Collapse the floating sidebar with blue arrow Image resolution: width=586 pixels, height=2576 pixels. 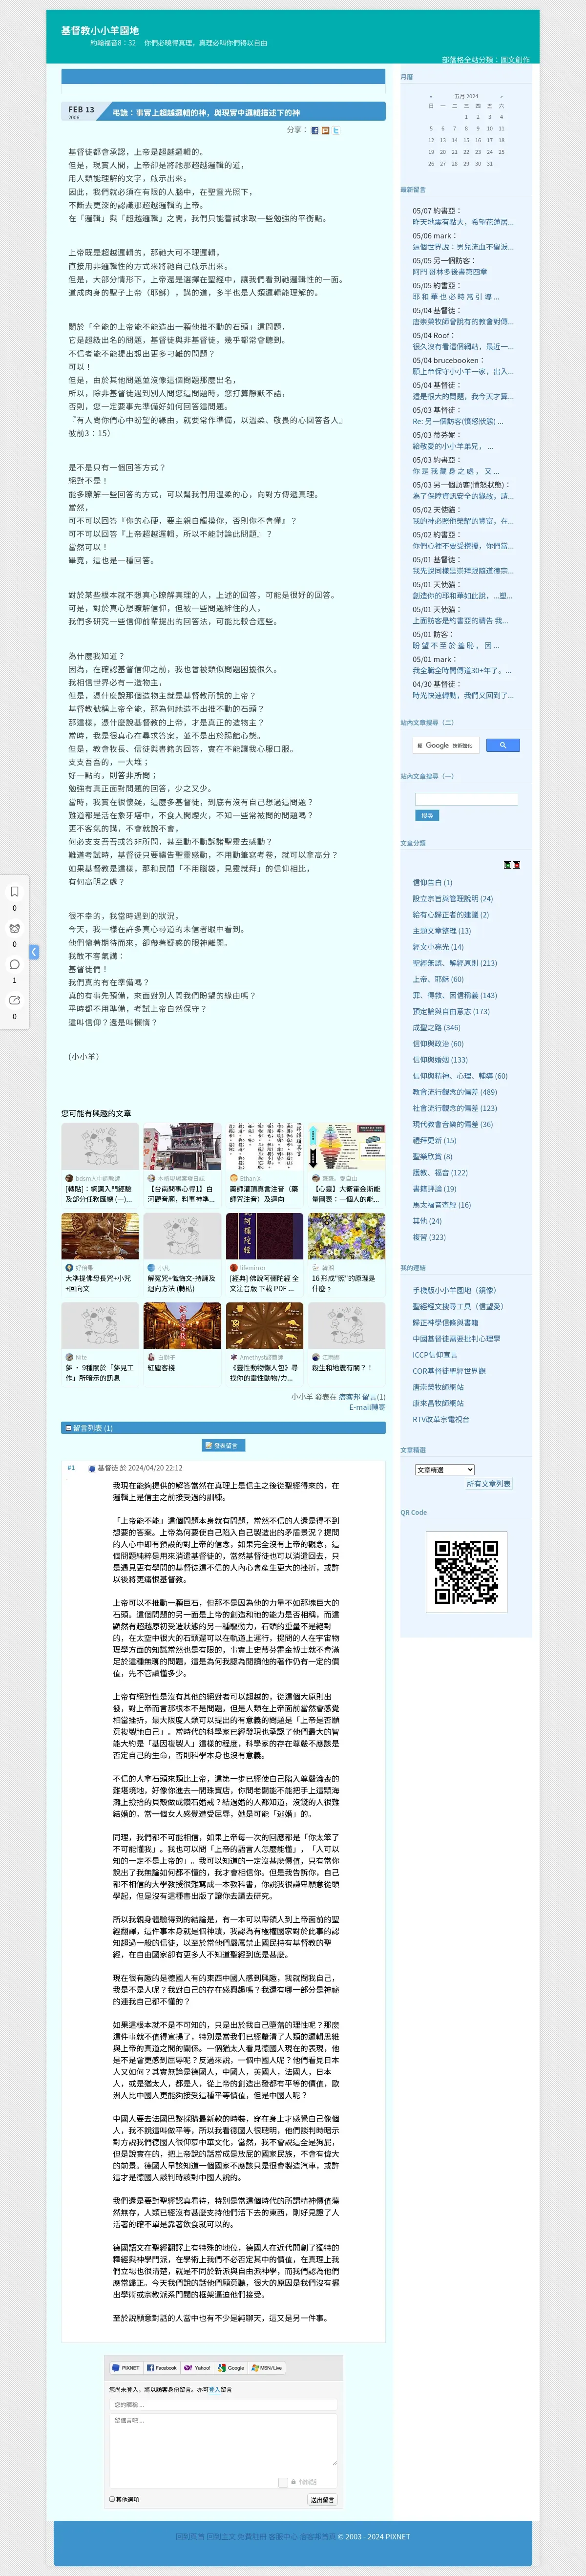[34, 952]
